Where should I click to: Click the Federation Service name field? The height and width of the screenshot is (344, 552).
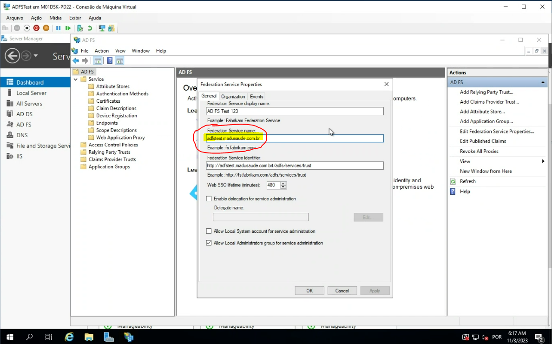tap(295, 139)
